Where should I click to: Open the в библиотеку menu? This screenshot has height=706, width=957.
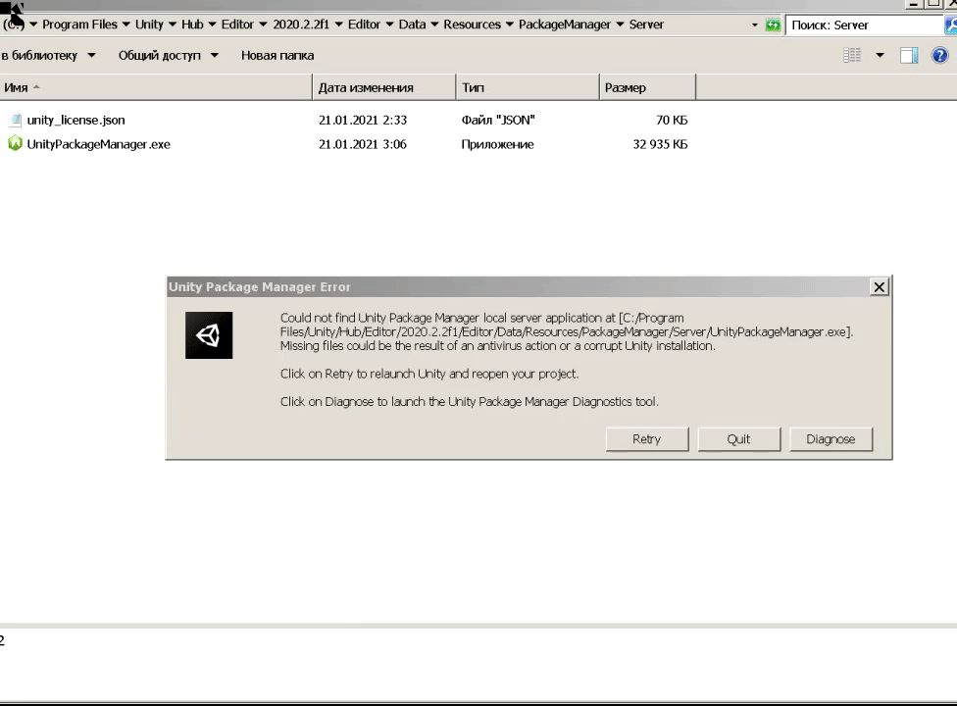tap(39, 56)
